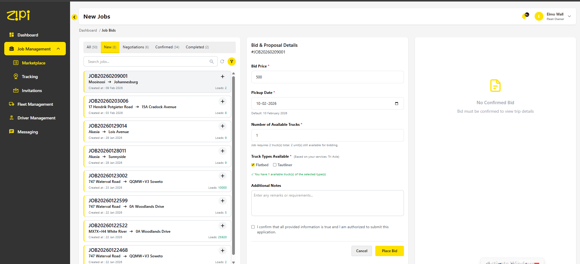This screenshot has height=264, width=580.
Task: Click the Search jobs field
Action: pyautogui.click(x=150, y=61)
